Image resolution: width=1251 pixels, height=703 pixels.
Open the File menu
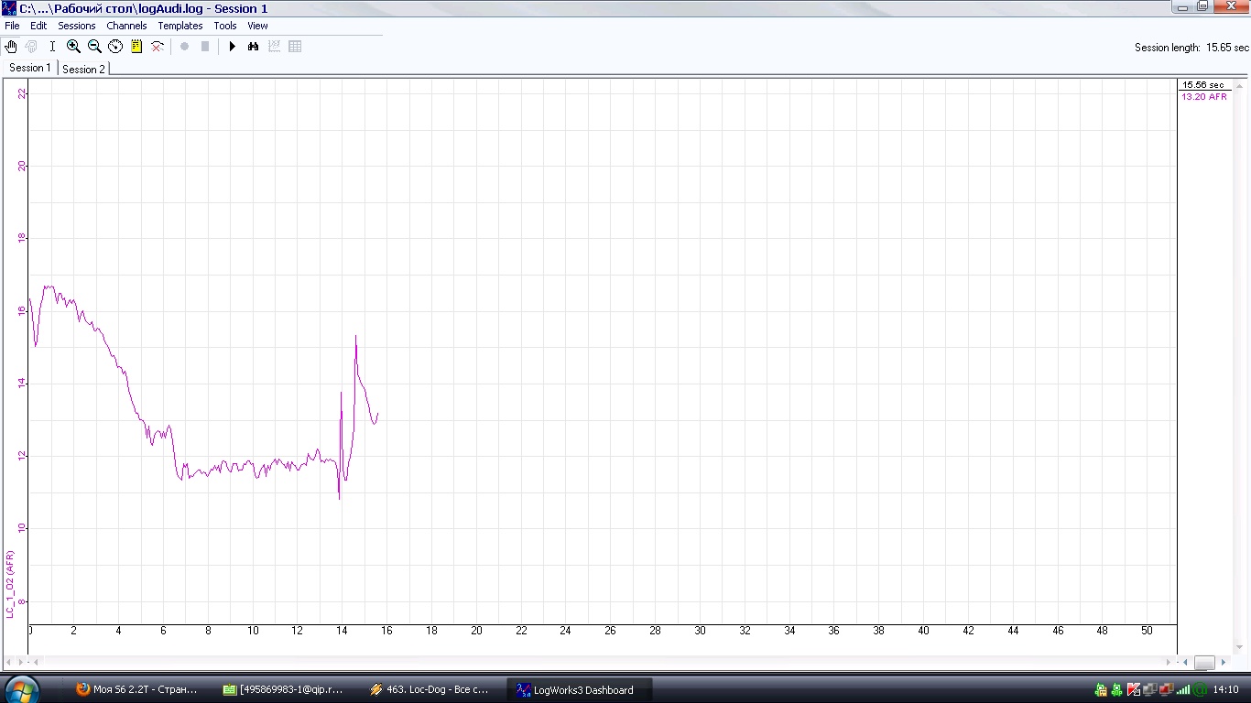coord(12,26)
